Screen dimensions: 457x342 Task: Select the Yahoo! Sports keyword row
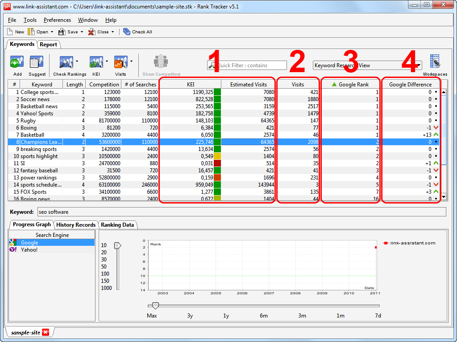click(224, 114)
